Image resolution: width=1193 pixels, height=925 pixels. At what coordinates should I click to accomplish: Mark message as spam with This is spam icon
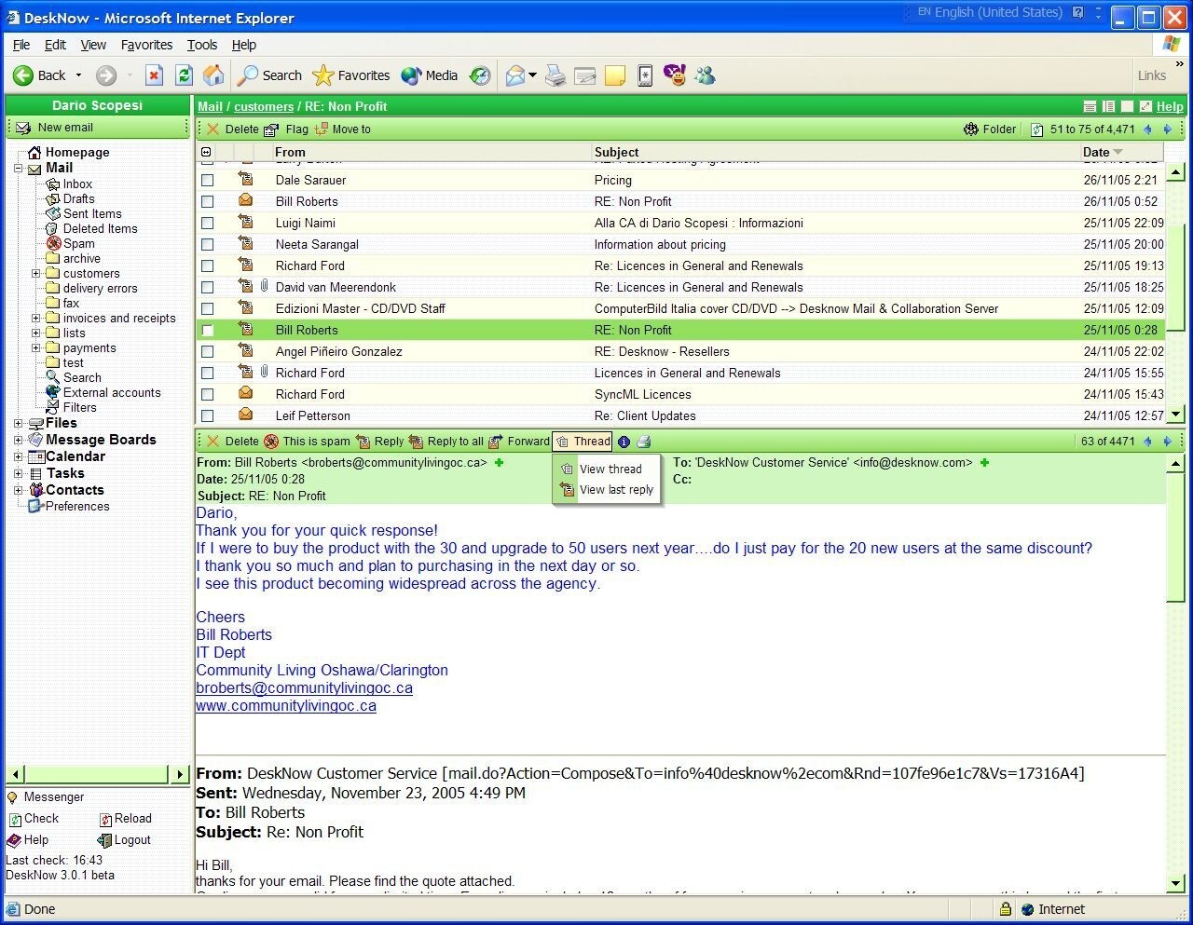pyautogui.click(x=271, y=441)
